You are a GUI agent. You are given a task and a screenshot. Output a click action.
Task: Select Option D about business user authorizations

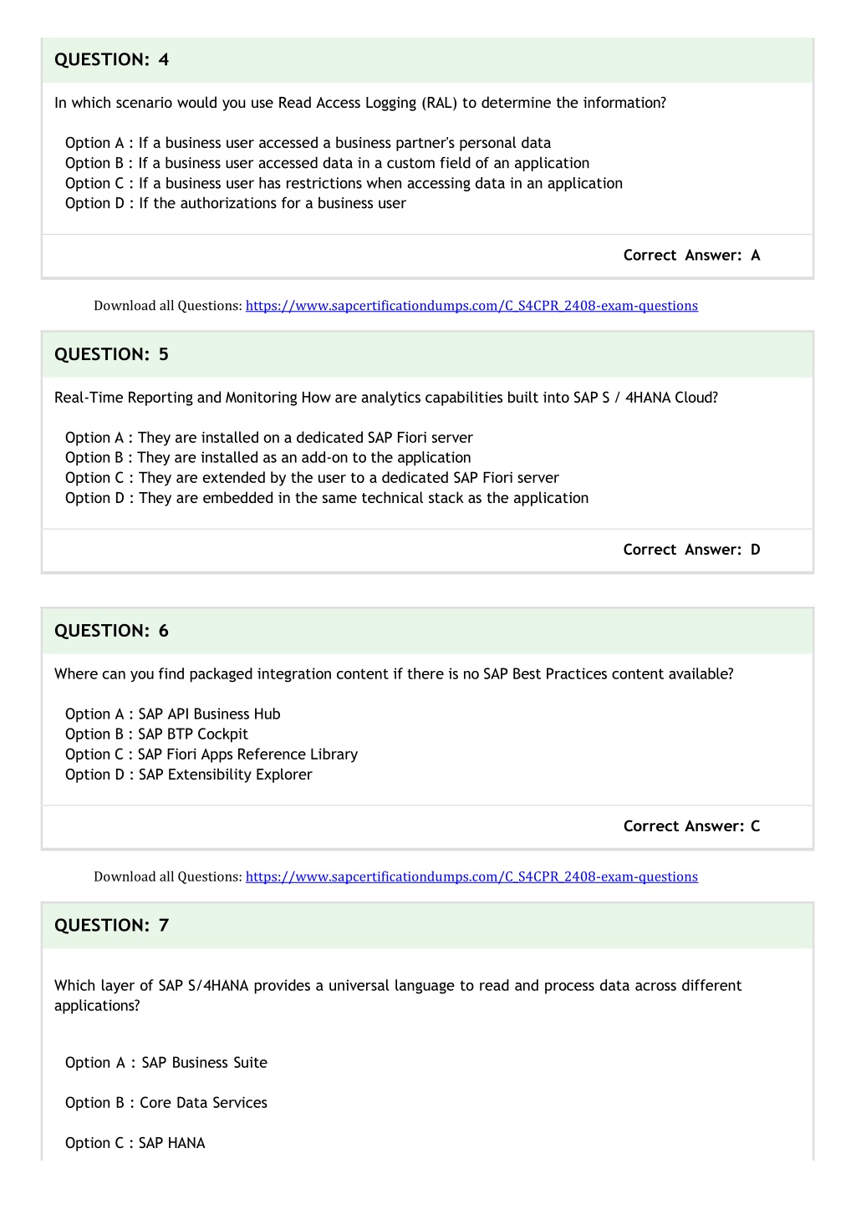click(236, 203)
